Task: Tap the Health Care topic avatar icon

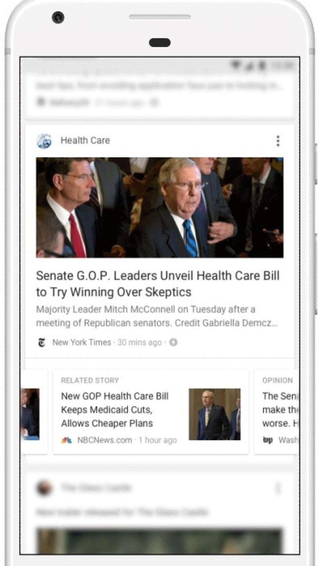Action: coord(44,141)
